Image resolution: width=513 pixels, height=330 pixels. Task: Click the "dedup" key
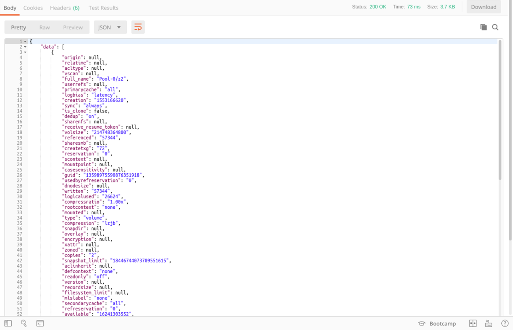[x=71, y=116]
